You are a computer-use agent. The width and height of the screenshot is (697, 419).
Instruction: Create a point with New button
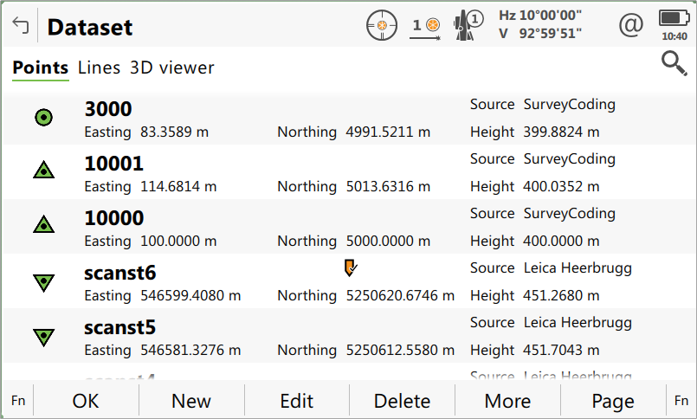coord(191,401)
